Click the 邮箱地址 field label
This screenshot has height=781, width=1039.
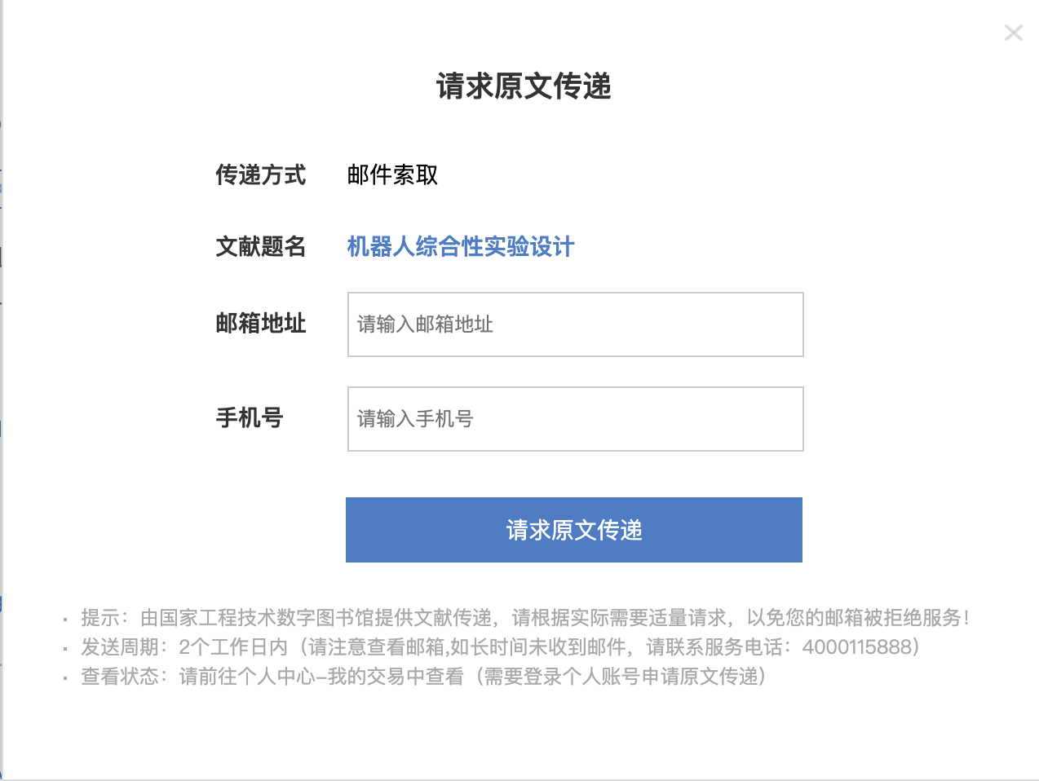point(260,324)
